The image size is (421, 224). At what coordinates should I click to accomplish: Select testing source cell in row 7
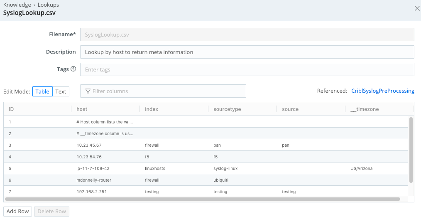click(x=289, y=192)
